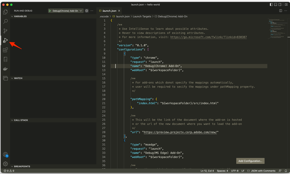Select the launch.json editor tab
This screenshot has height=174, width=290.
pyautogui.click(x=109, y=11)
